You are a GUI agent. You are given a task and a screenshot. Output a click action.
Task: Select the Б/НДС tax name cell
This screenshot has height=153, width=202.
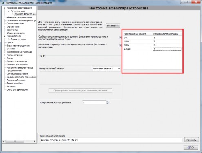[x=138, y=49]
